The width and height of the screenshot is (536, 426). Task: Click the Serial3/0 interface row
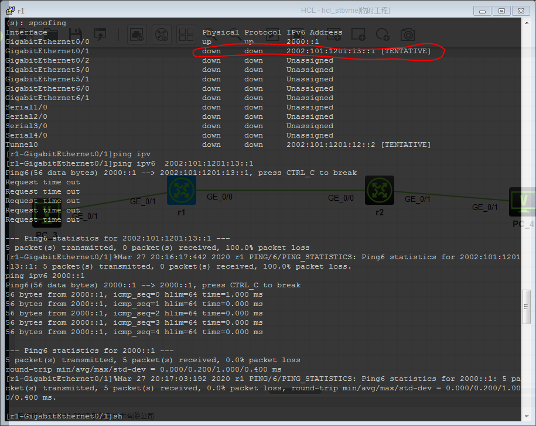tap(169, 126)
